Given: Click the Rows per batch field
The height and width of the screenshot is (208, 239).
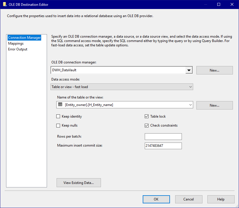Looking at the screenshot, I should click(x=163, y=136).
